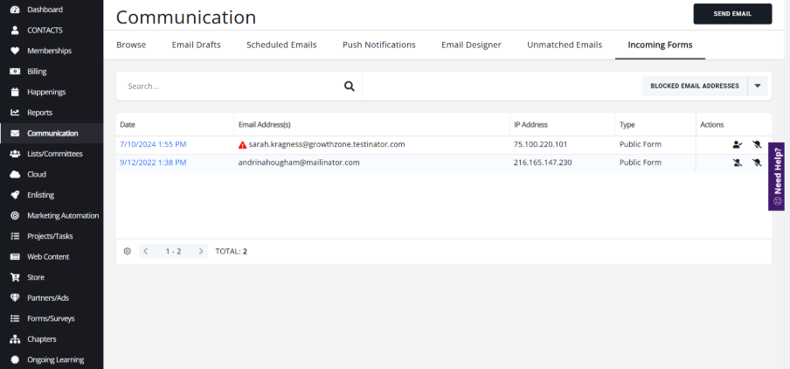
Task: Focus the Search input field
Action: coord(232,87)
